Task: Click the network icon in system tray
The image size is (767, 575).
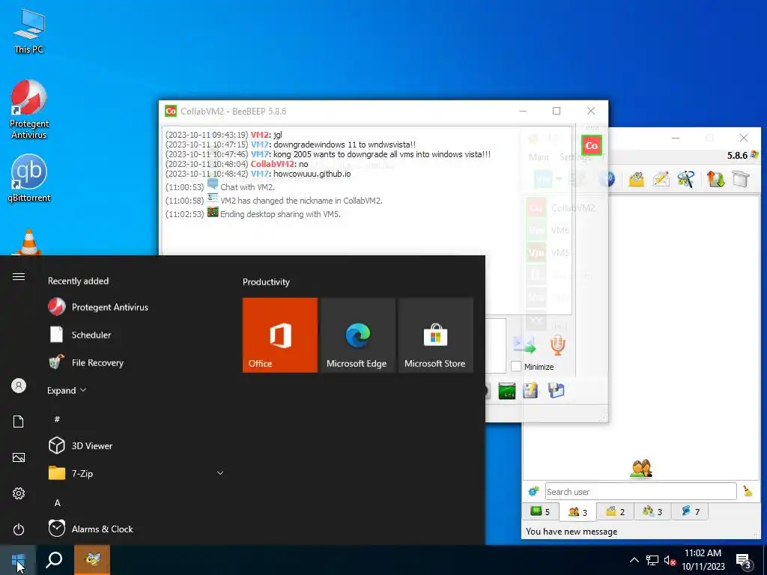Action: (652, 560)
